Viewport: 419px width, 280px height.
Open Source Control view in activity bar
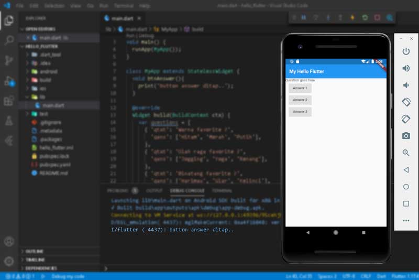click(x=9, y=60)
